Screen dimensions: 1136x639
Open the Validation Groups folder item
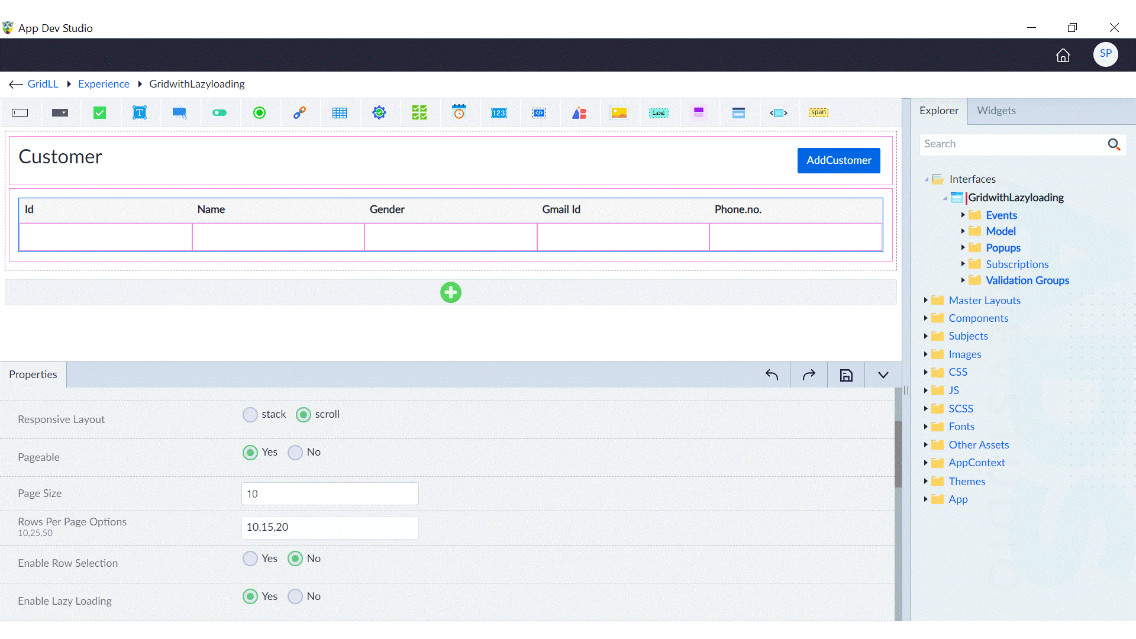[1027, 280]
